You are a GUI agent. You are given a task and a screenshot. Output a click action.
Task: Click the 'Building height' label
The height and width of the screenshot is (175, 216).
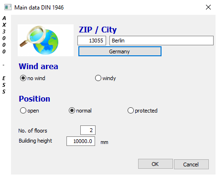tap(35, 141)
